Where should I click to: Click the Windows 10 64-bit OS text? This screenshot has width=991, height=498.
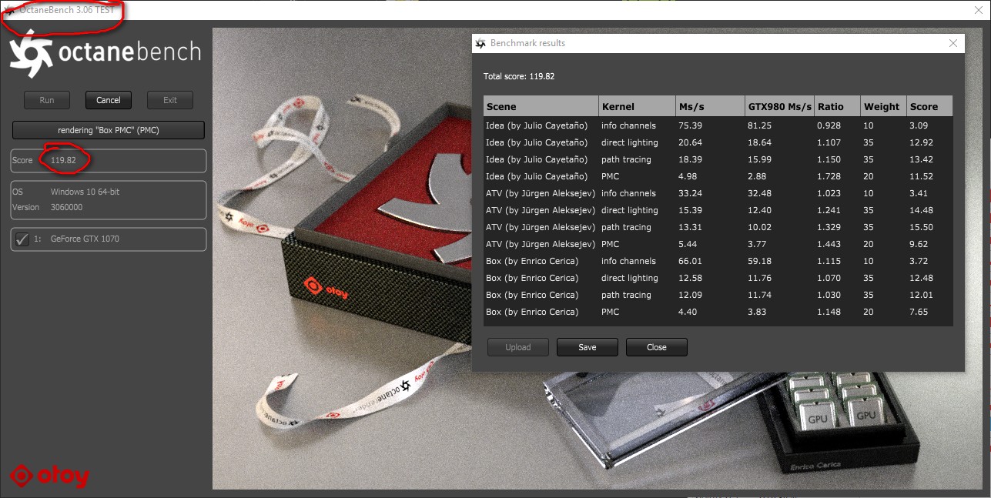coord(86,192)
